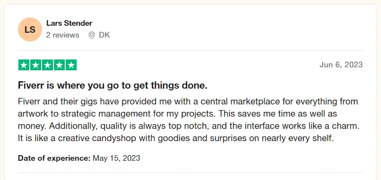Click the fourth green rating star

(x=59, y=65)
